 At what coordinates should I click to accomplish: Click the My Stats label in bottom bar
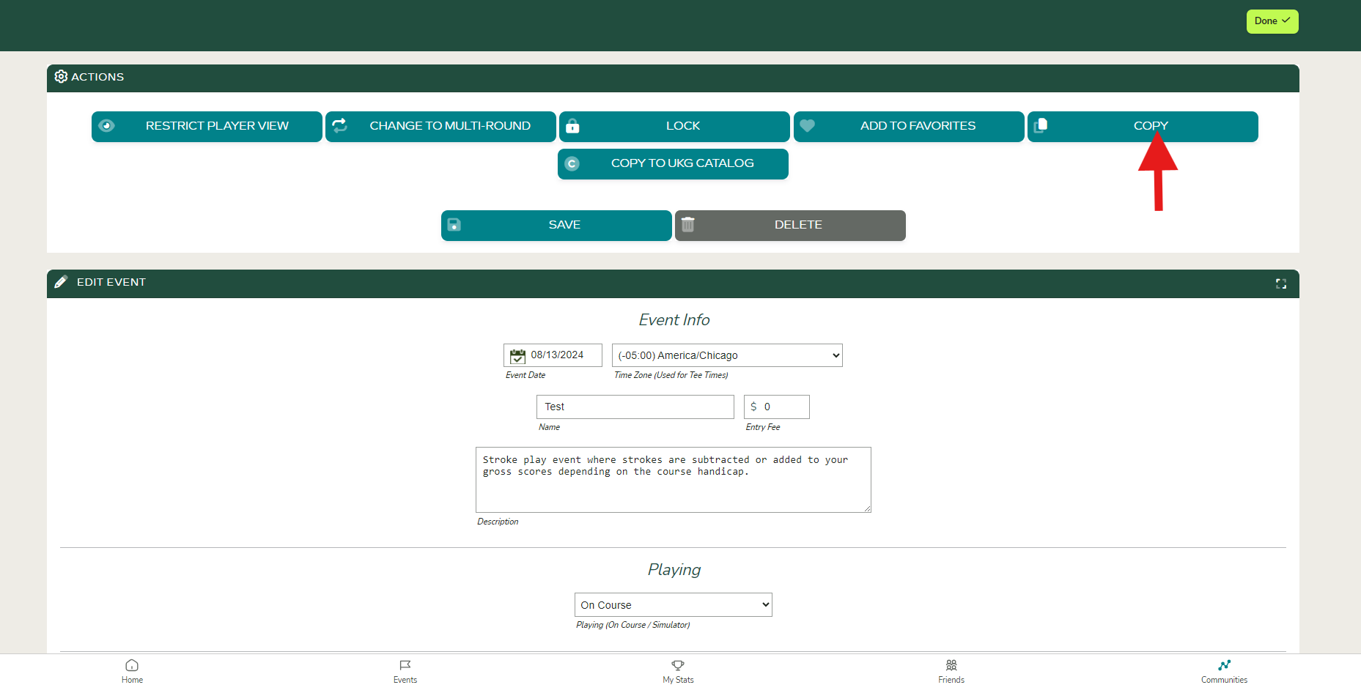point(678,680)
